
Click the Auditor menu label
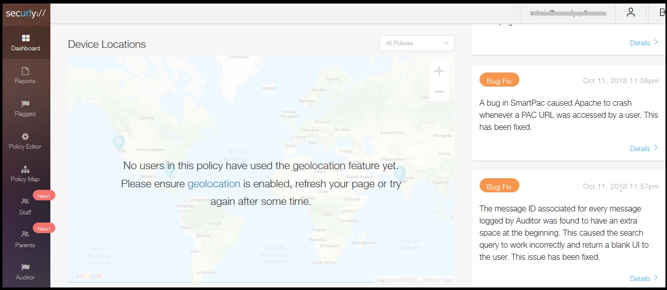[25, 277]
